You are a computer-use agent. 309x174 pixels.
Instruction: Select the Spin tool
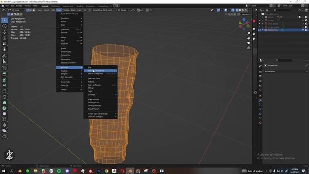(x=4, y=108)
